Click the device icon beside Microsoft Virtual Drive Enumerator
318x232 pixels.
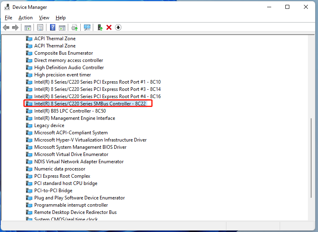[29, 154]
